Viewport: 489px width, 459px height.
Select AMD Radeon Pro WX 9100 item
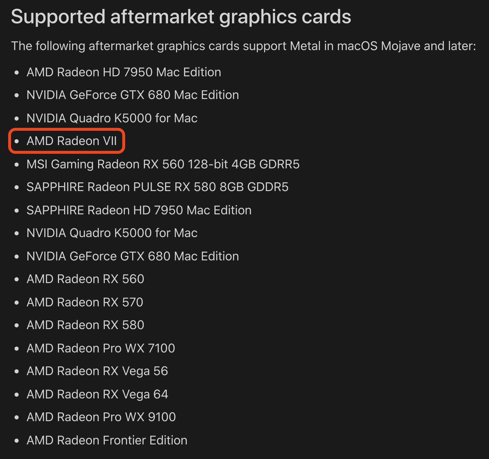click(x=101, y=417)
